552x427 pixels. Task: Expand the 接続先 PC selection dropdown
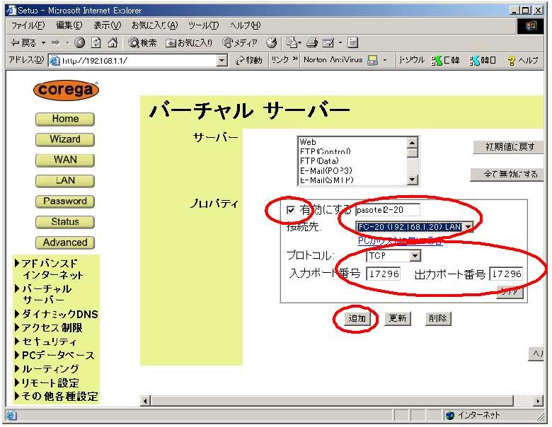(x=467, y=227)
